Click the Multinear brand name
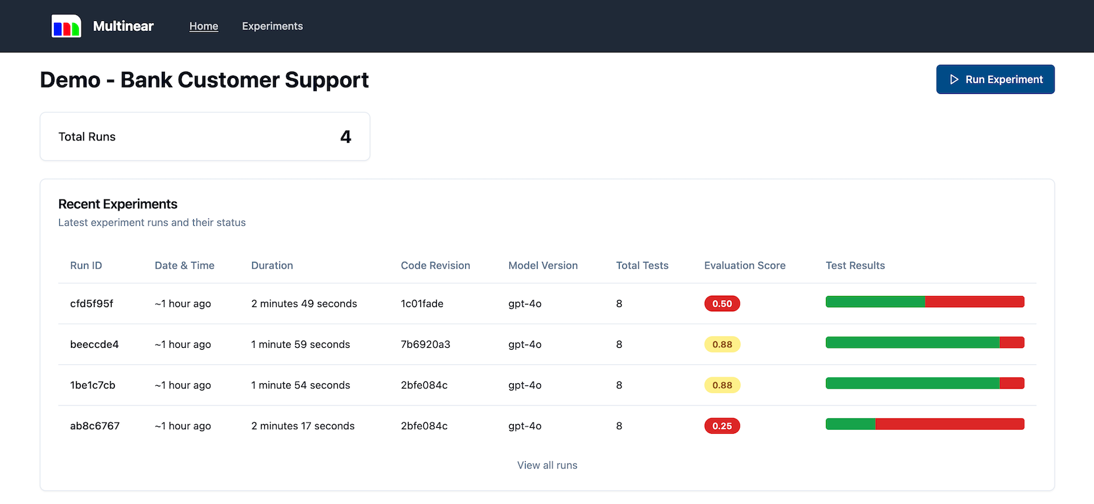 pyautogui.click(x=124, y=26)
